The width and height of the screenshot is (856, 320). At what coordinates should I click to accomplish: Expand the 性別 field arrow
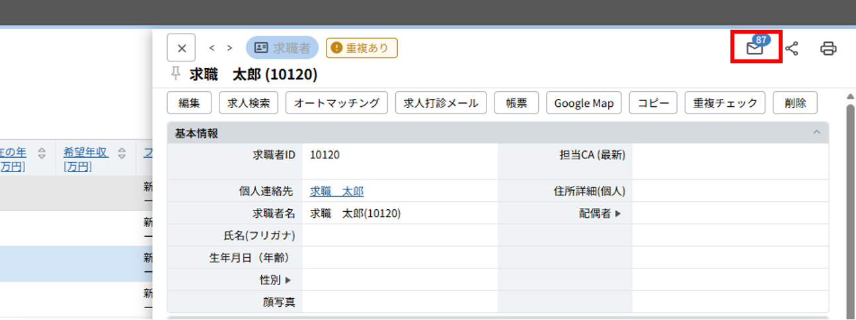click(288, 280)
